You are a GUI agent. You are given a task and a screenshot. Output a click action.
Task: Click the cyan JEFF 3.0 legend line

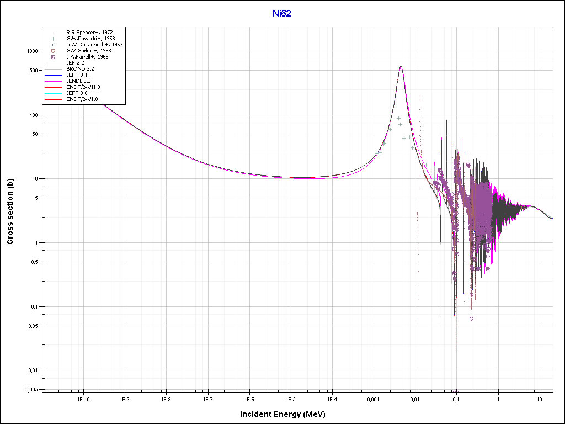pos(54,93)
